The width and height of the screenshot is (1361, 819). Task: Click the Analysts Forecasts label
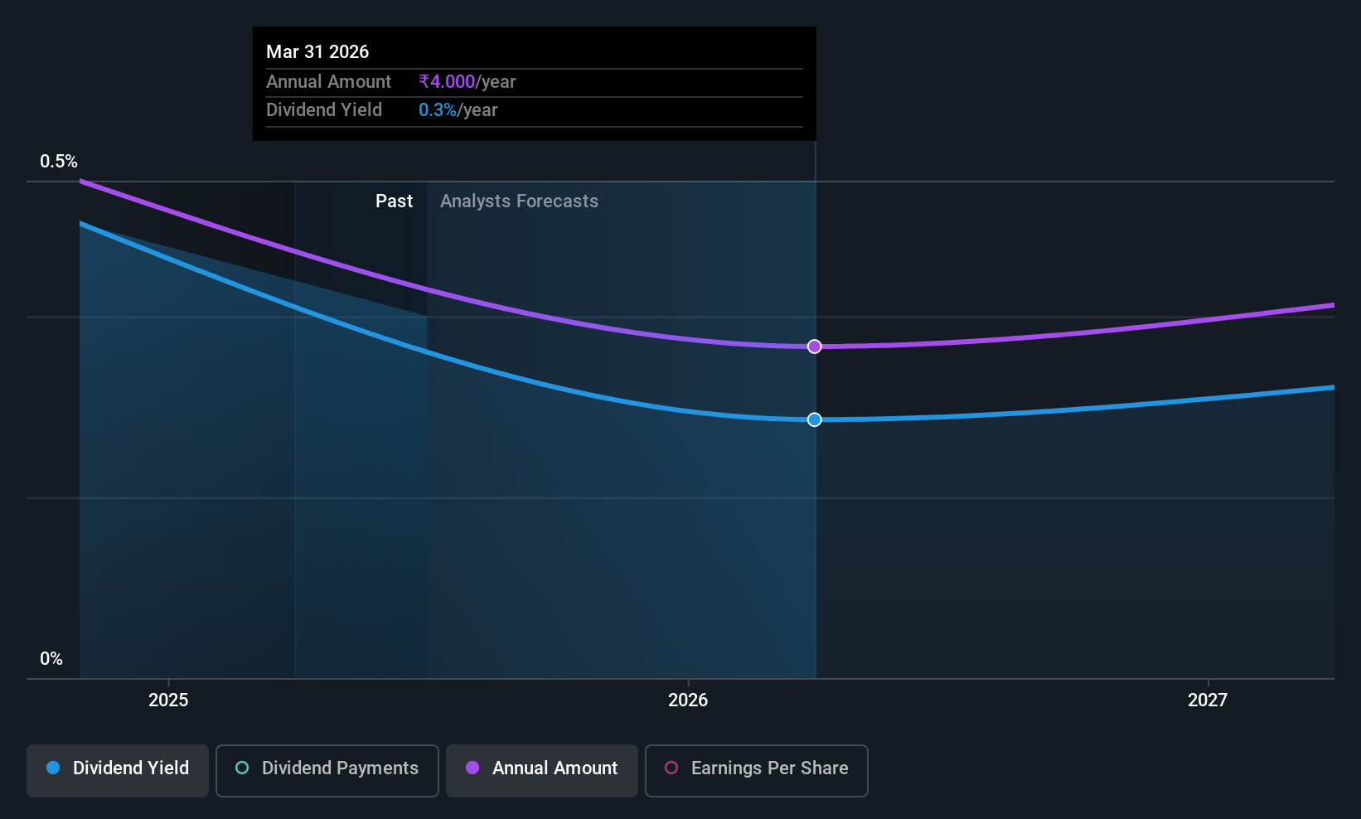coord(519,201)
